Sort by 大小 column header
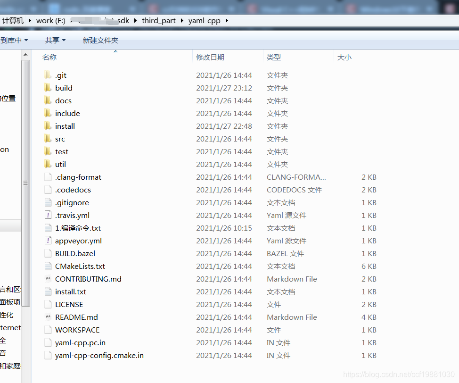This screenshot has height=383, width=459. (x=344, y=57)
